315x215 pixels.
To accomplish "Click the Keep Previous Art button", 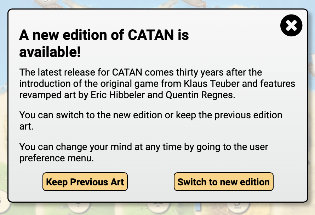I will tap(85, 182).
